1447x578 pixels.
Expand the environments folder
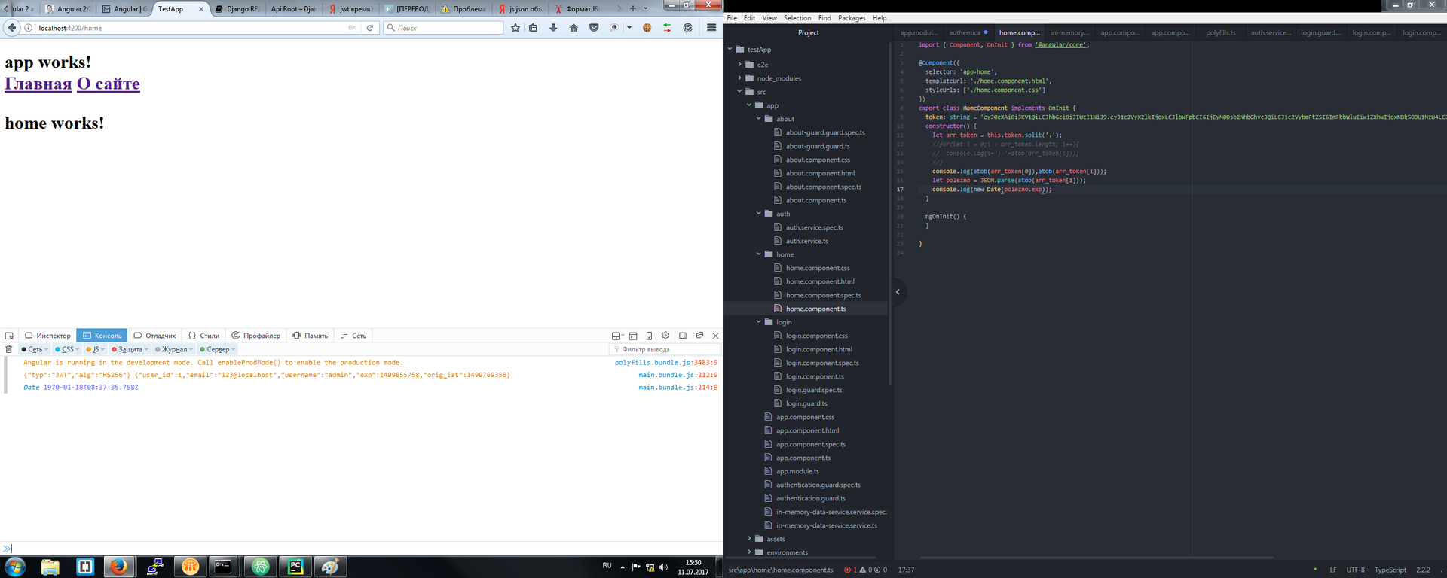pos(749,552)
